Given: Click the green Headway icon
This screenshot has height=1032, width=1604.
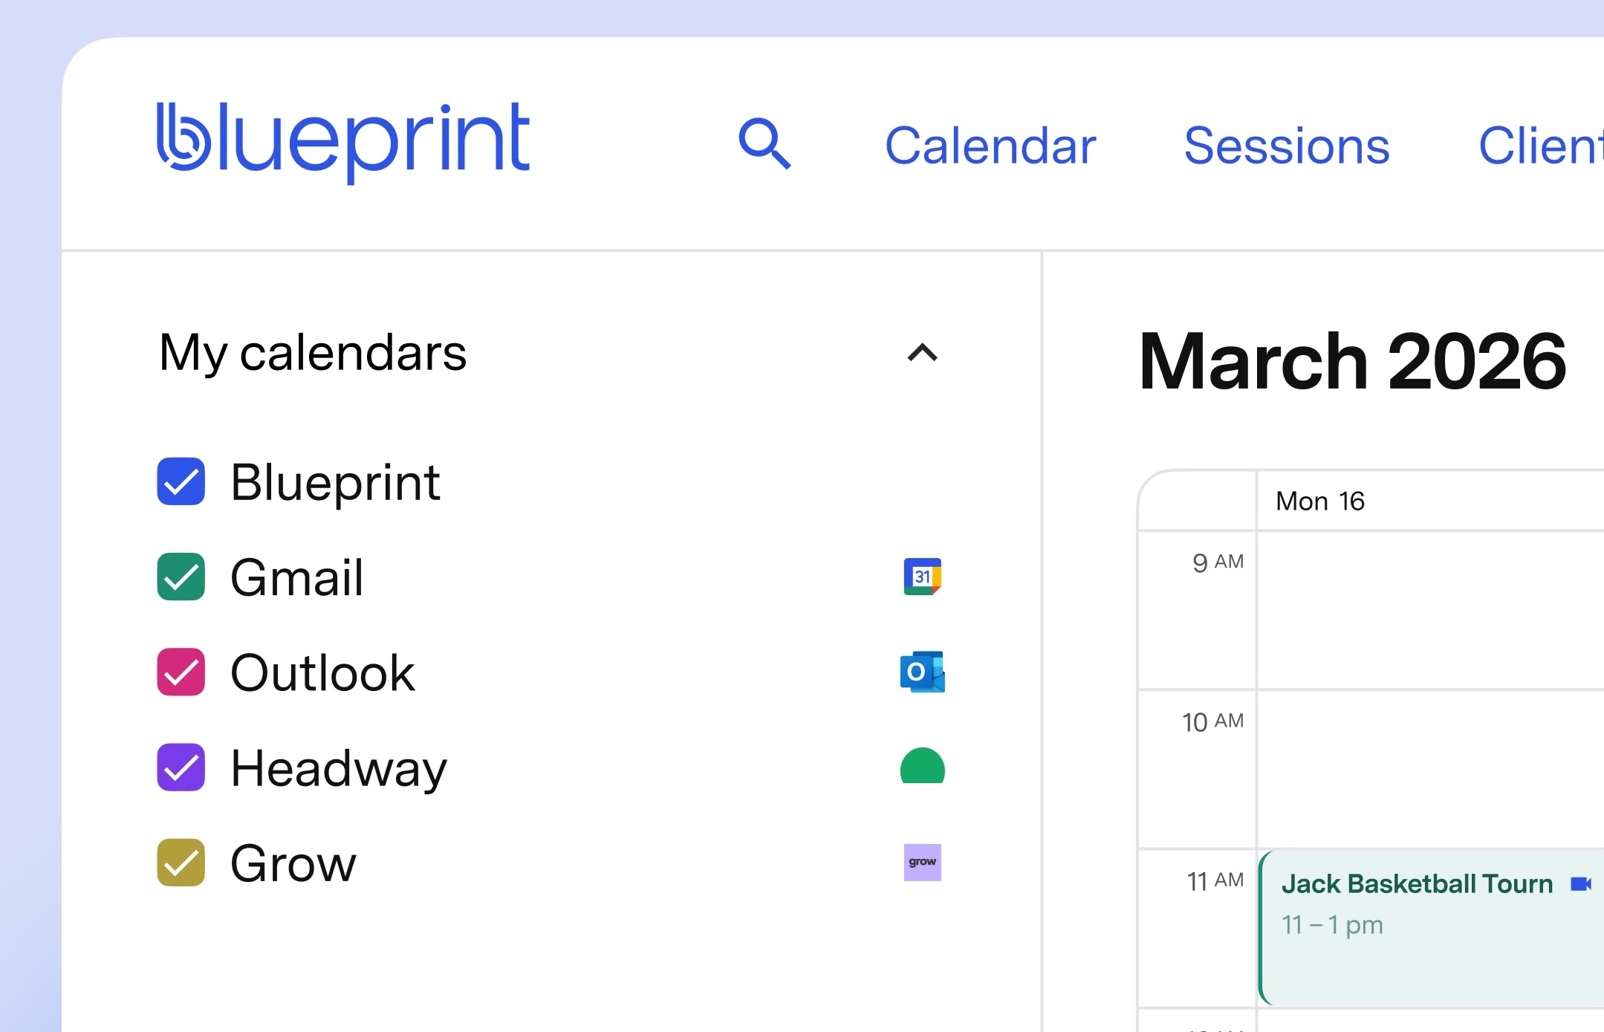Looking at the screenshot, I should click(x=922, y=766).
